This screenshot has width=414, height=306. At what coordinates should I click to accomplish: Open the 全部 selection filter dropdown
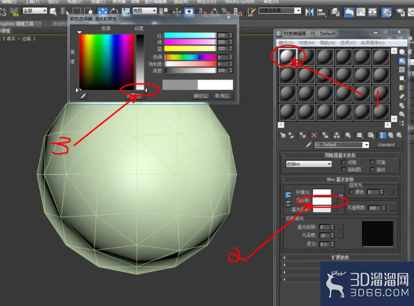(x=34, y=11)
